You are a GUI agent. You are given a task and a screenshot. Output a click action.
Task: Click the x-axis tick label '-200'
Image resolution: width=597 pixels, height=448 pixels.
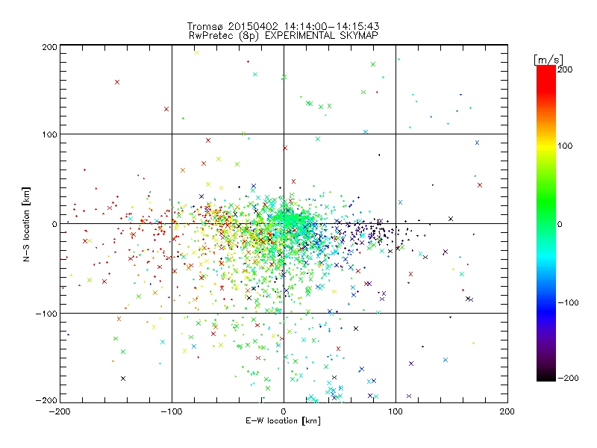point(60,411)
